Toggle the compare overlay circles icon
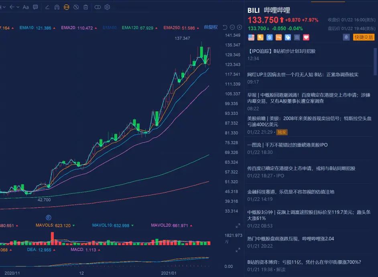Image resolution: width=378 pixels, height=277 pixels. coord(98,7)
